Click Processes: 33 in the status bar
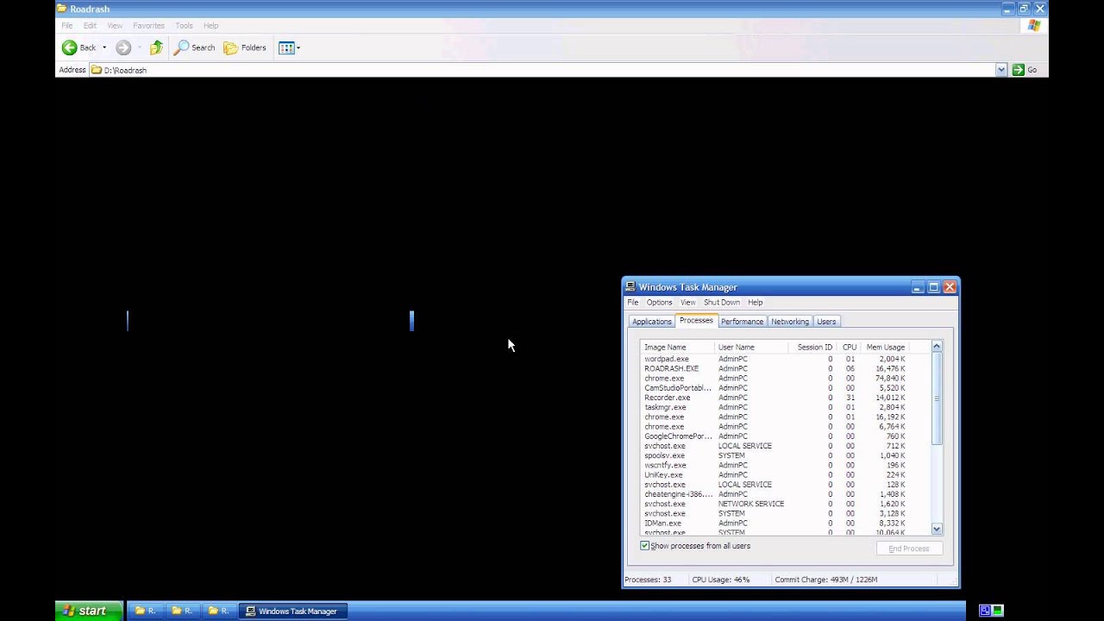The height and width of the screenshot is (621, 1104). 648,580
